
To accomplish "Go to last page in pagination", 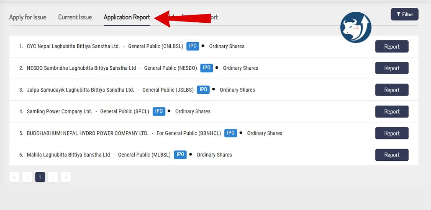I will coord(66,177).
